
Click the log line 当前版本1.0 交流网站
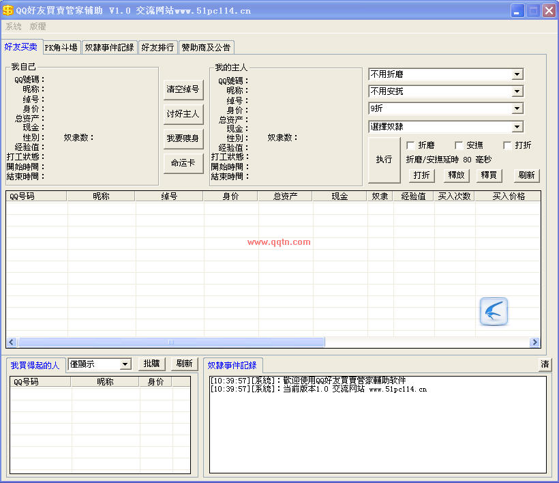(x=318, y=389)
